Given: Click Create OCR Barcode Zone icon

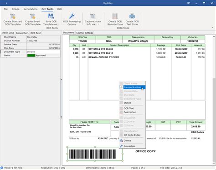Looking at the screenshot, I should pyautogui.click(x=115, y=16).
